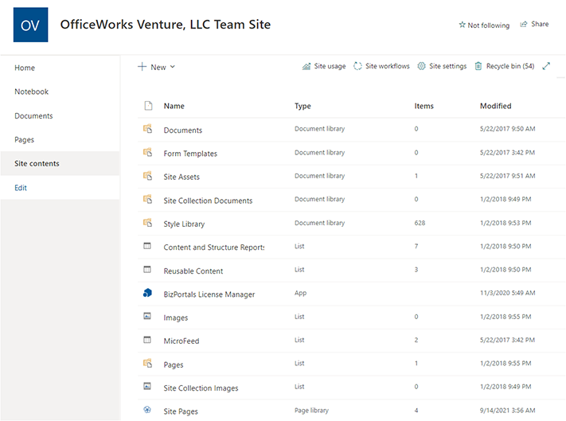This screenshot has width=566, height=421.
Task: Open the MicroFeed list
Action: click(182, 341)
